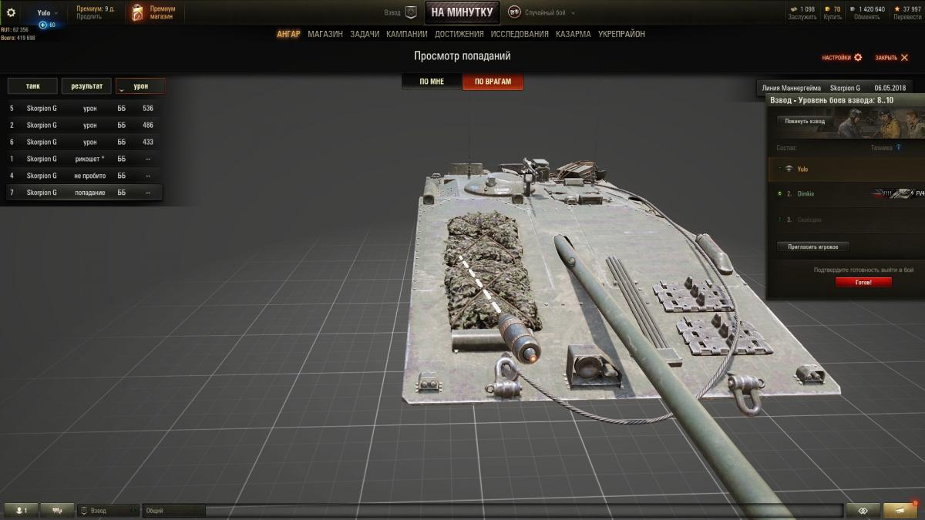Click the plus icon beside 60
925x520 pixels.
pyautogui.click(x=43, y=25)
